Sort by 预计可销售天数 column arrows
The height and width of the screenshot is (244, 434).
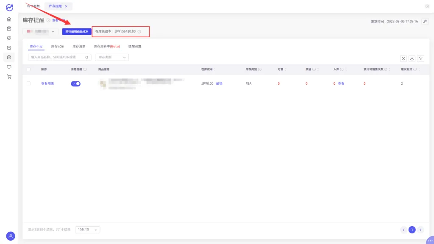pyautogui.click(x=389, y=69)
